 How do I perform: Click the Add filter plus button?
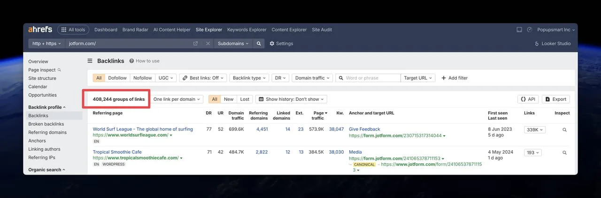pyautogui.click(x=455, y=78)
